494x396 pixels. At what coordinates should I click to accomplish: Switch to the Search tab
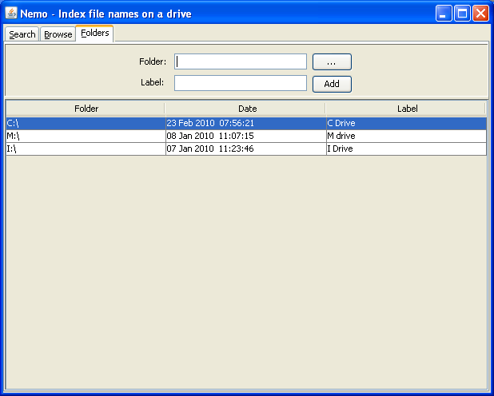[x=22, y=34]
